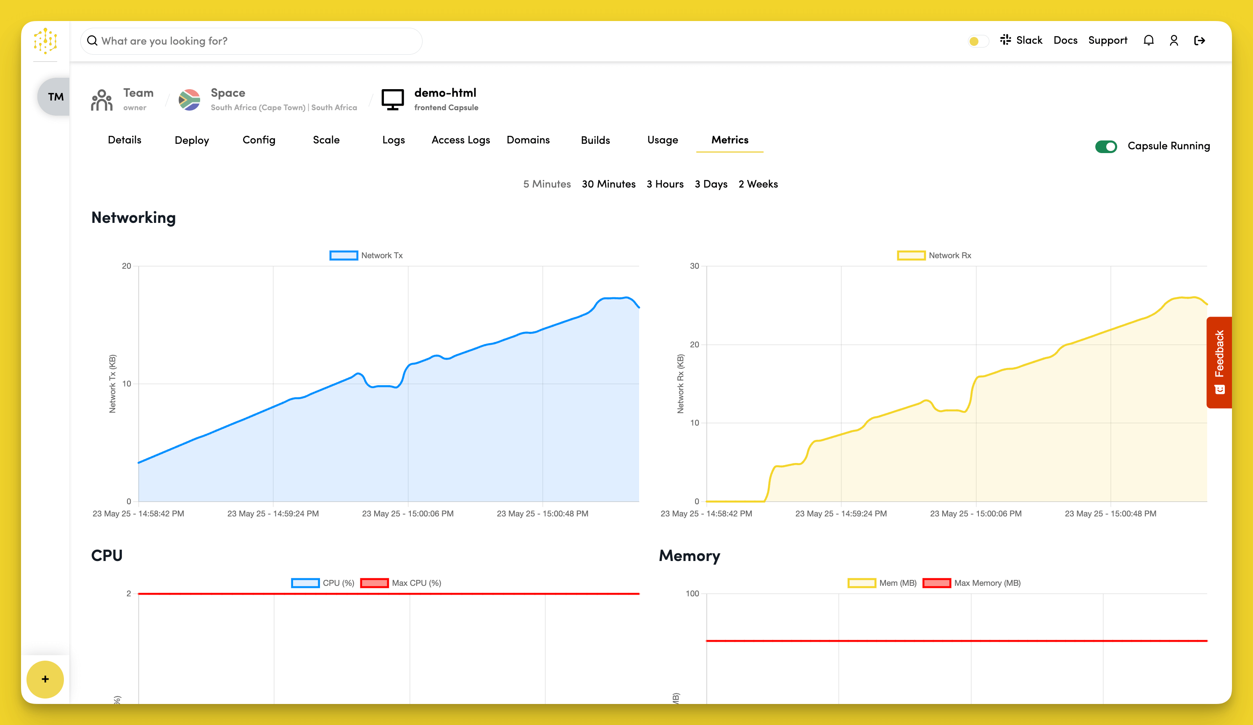Click the South Africa flag icon in the breadcrumb
The height and width of the screenshot is (725, 1253).
point(190,99)
